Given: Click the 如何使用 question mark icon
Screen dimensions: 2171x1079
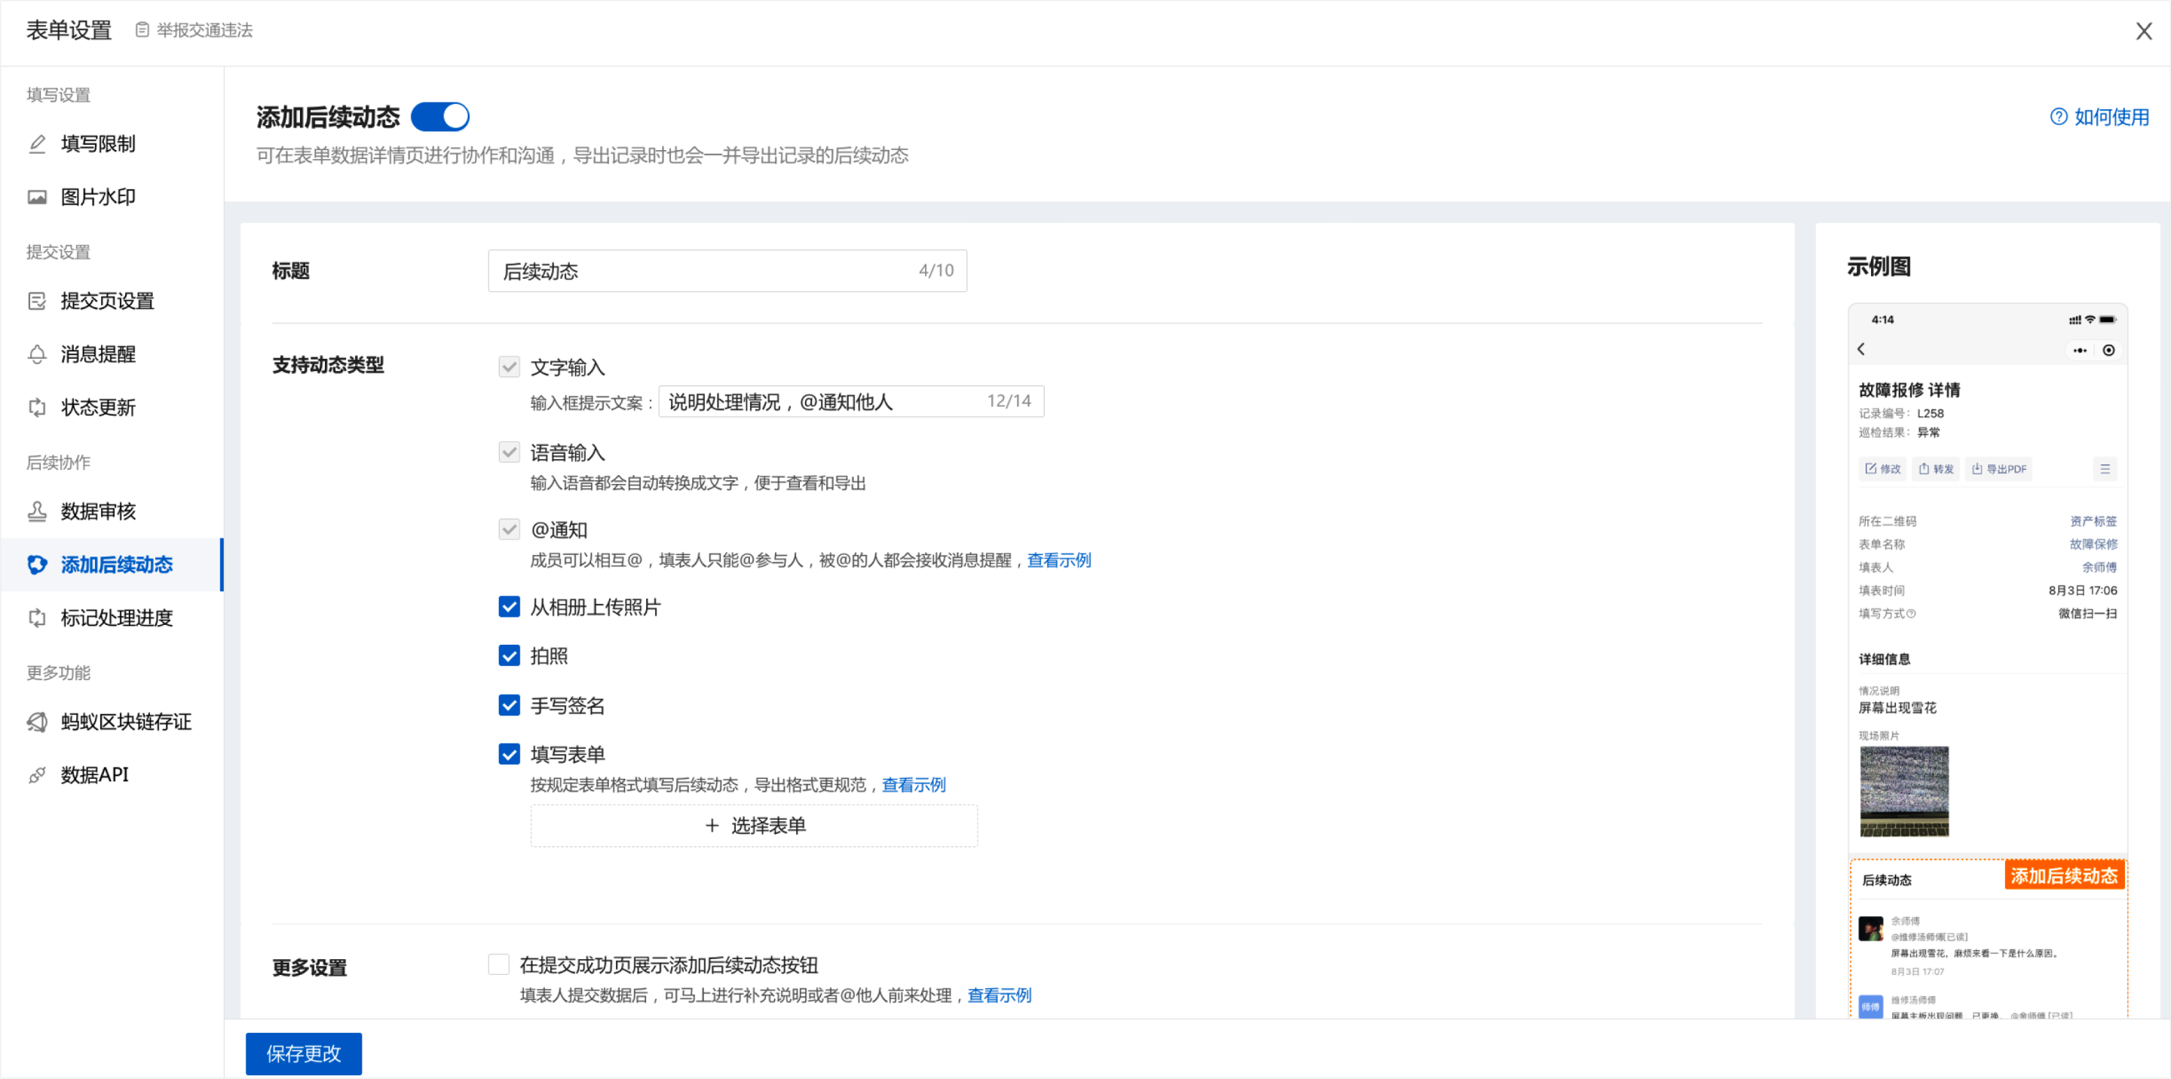Looking at the screenshot, I should pos(2058,116).
